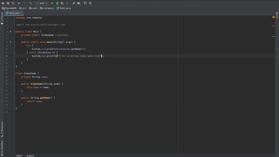The height and width of the screenshot is (157, 279).
Task: Click 'return name;' statement
Action: point(34,101)
